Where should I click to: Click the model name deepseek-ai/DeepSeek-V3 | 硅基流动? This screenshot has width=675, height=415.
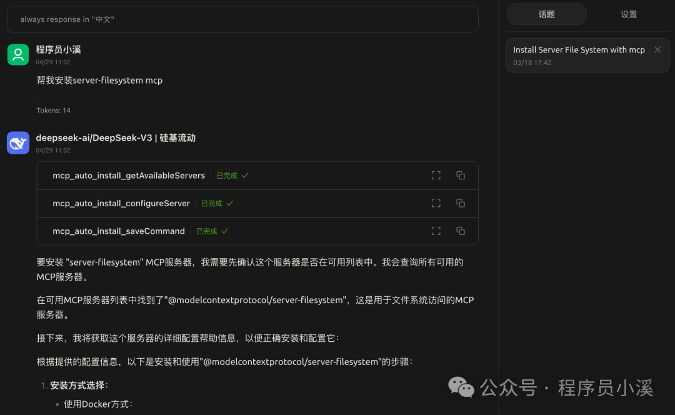click(x=116, y=137)
